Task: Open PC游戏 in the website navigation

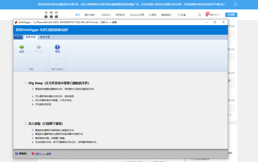Action: click(x=152, y=15)
